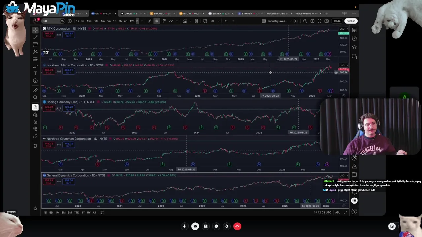Open the quick search icon
Screen dimensions: 422x237
pyautogui.click(x=305, y=21)
